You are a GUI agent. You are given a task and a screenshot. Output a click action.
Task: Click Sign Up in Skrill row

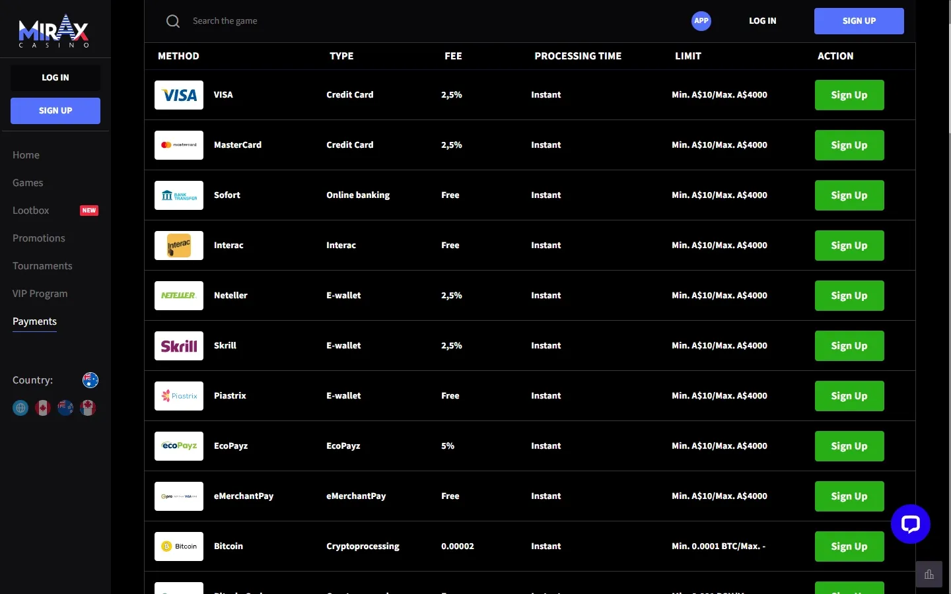[x=849, y=346]
